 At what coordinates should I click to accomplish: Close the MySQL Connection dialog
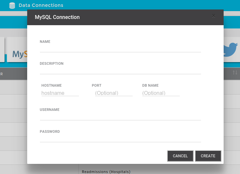click(x=213, y=15)
